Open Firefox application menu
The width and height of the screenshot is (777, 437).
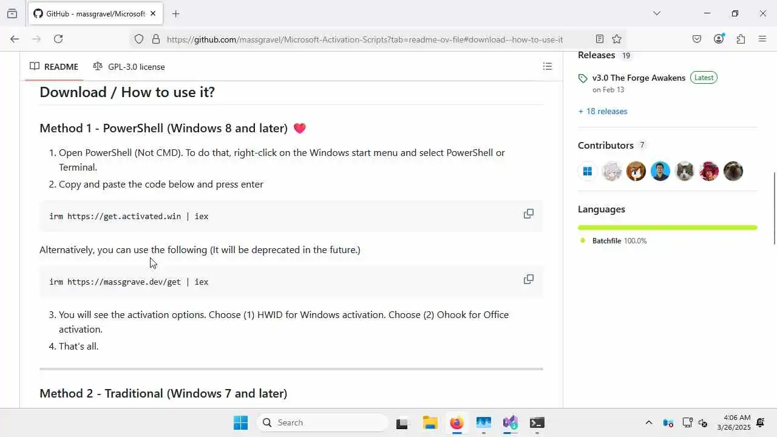[x=762, y=39]
